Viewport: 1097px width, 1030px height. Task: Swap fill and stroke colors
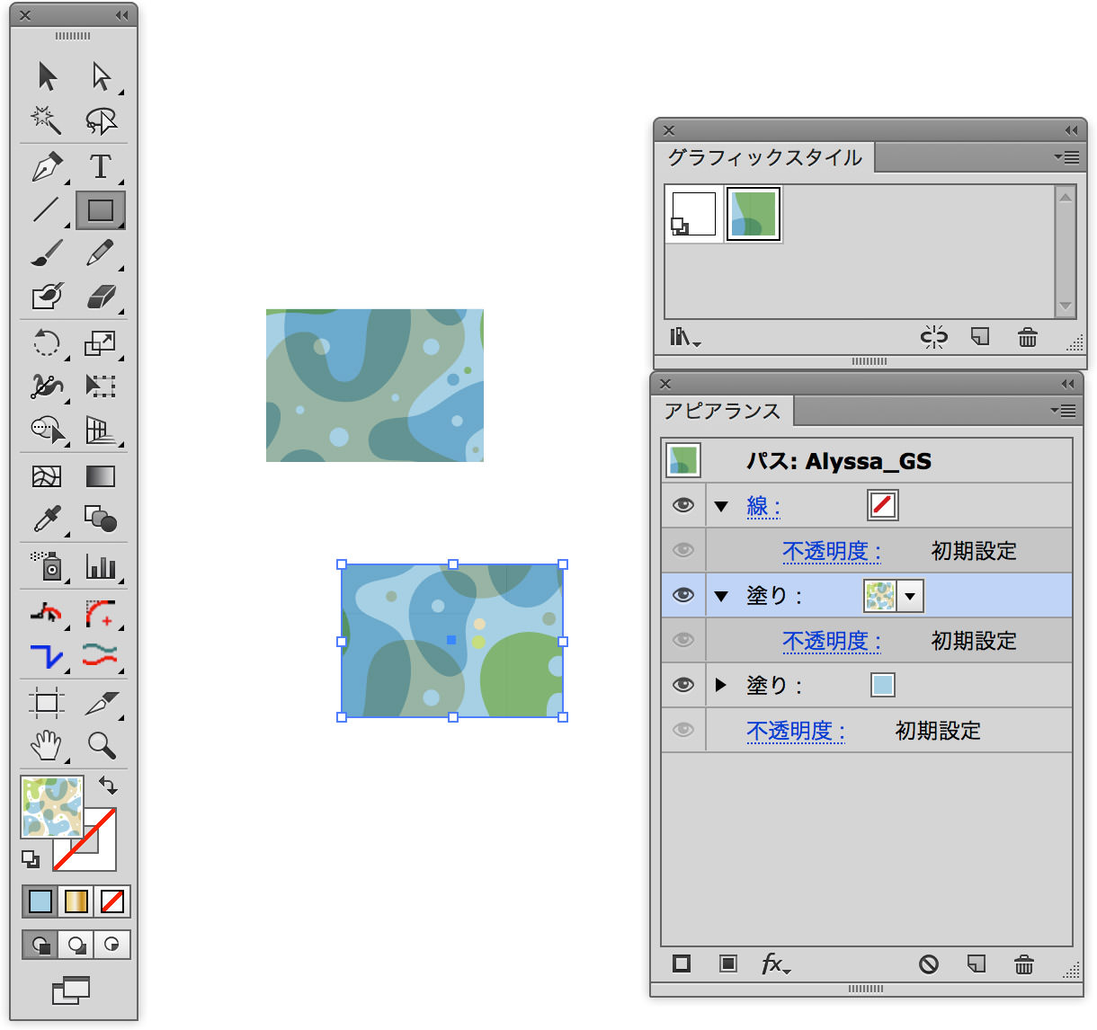tap(108, 786)
